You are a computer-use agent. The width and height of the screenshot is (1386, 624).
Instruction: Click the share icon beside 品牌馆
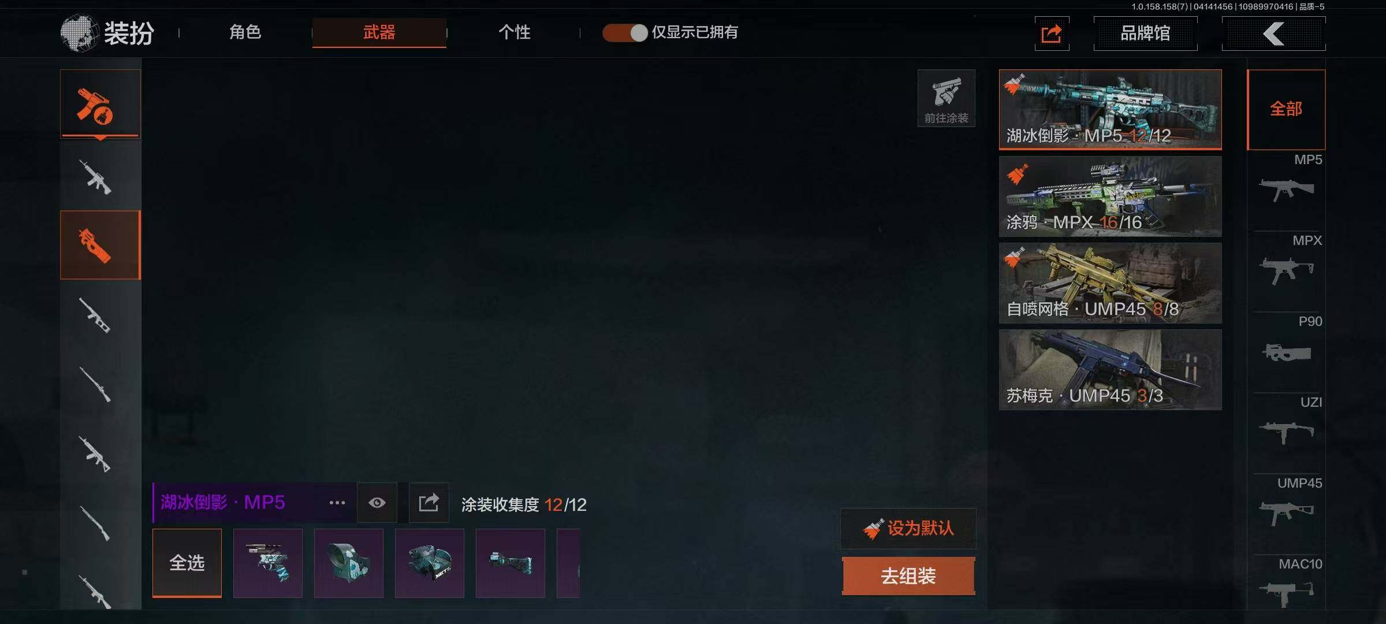1052,34
